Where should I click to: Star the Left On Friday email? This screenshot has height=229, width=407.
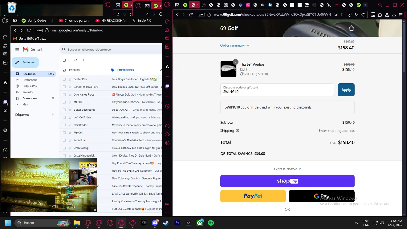click(70, 117)
